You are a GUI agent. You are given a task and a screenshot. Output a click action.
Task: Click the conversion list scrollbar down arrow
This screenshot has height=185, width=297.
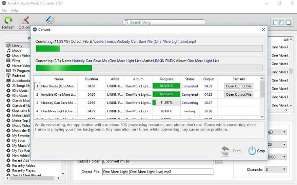tap(262, 117)
